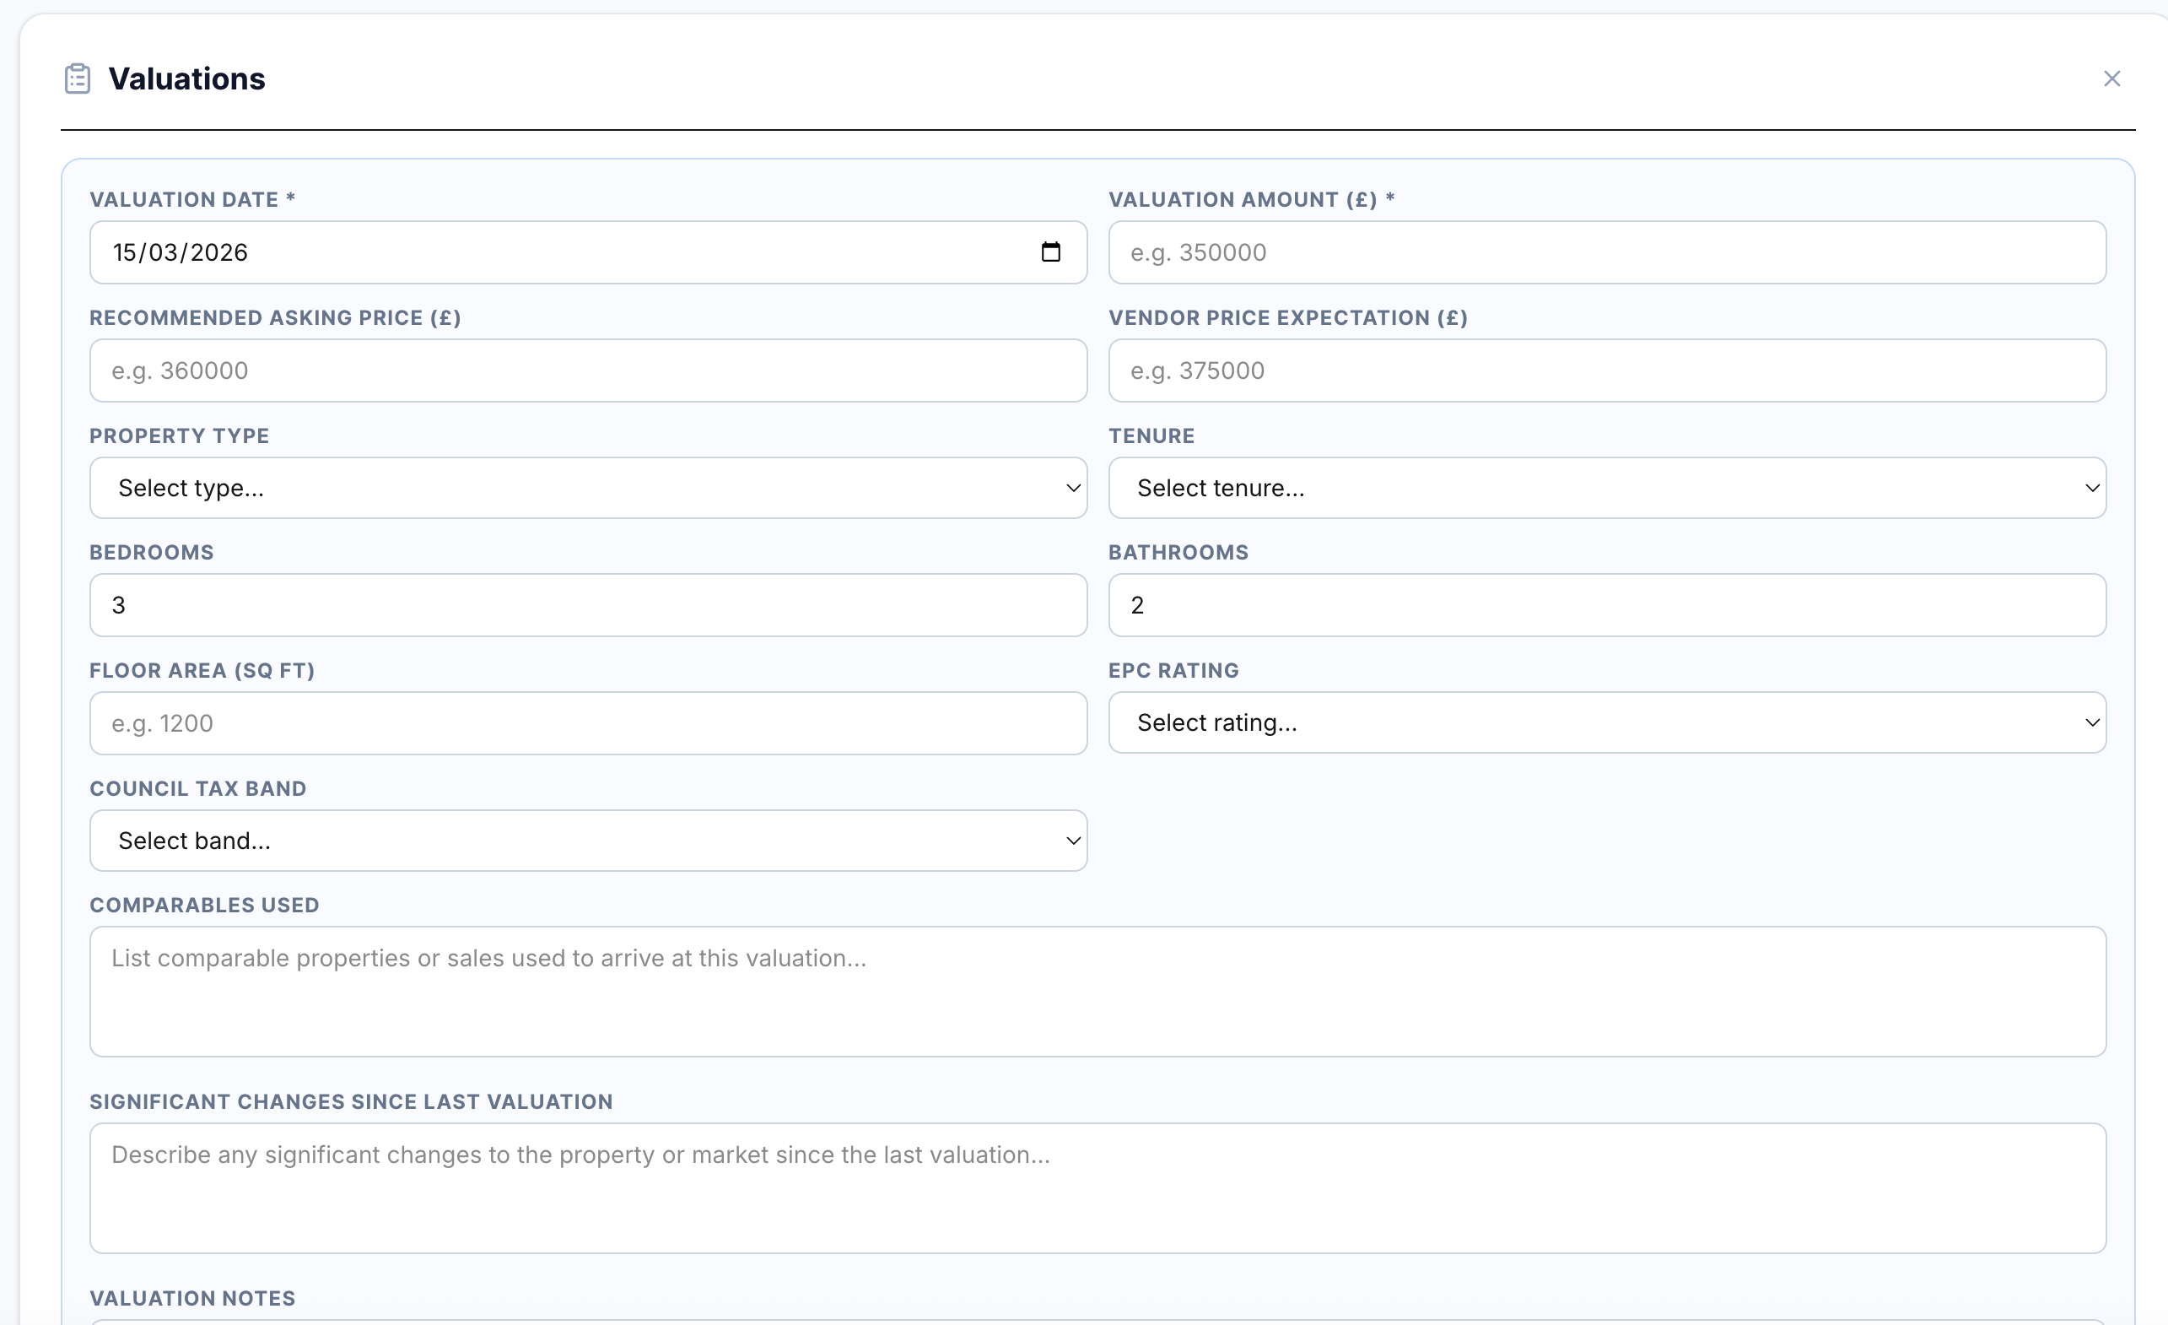This screenshot has height=1325, width=2168.
Task: Click the Comparables Used text area
Action: tap(1097, 992)
